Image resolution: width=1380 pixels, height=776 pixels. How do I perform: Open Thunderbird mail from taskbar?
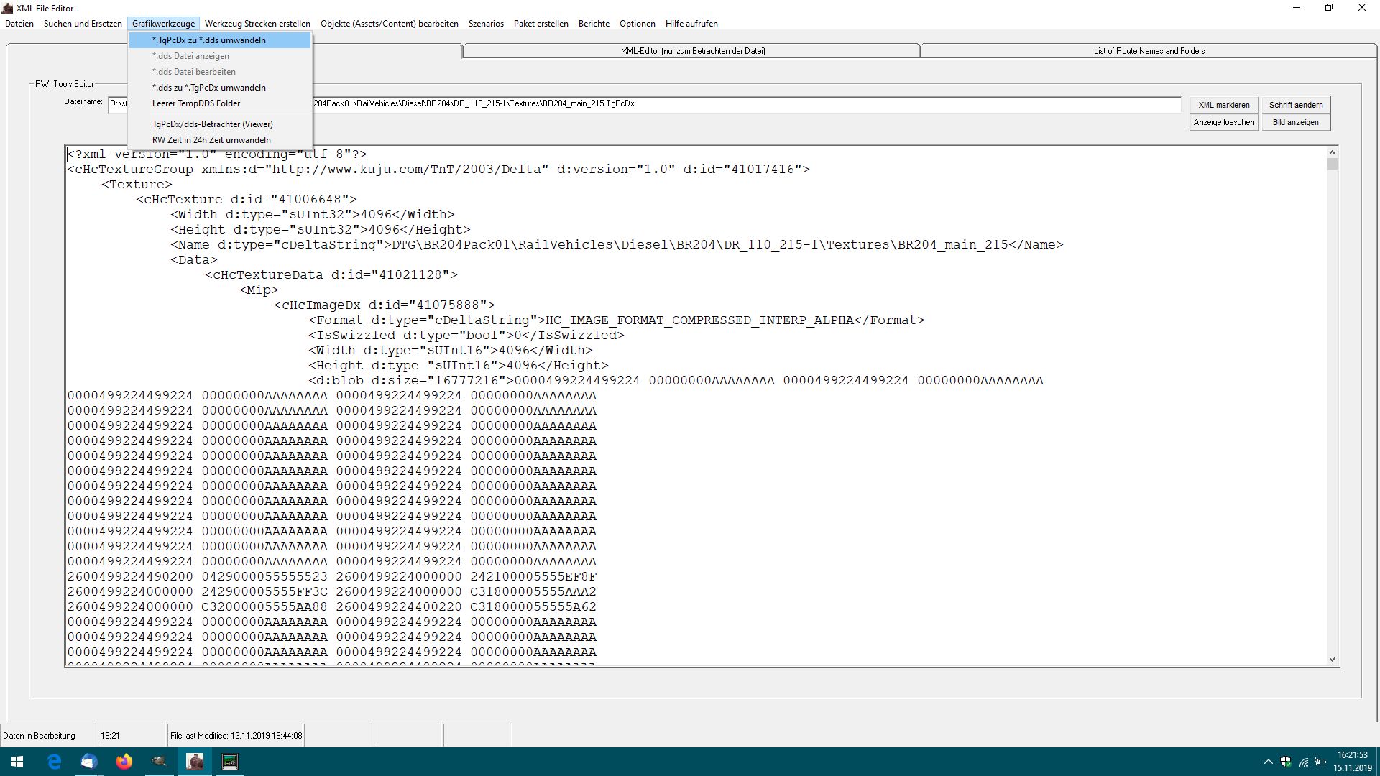[88, 761]
